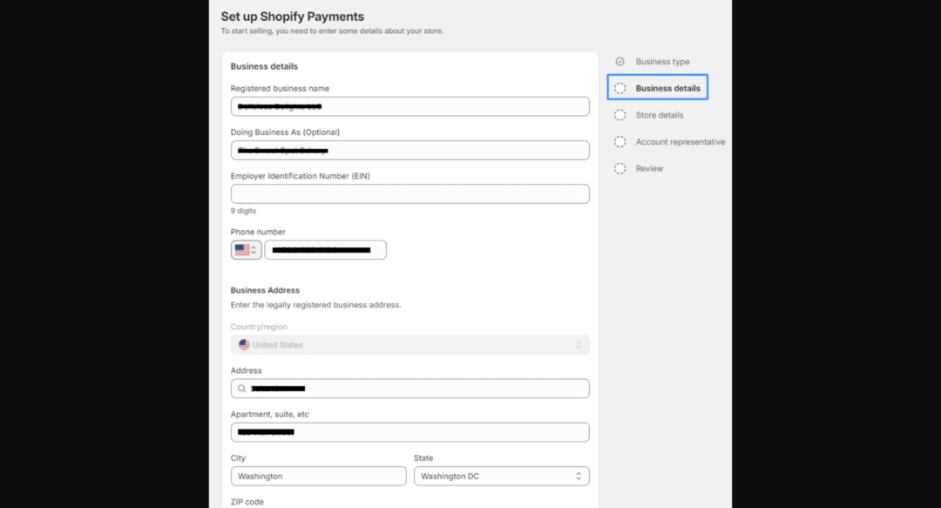Screen dimensions: 941x508
Task: Select the Store details step
Action: click(660, 115)
